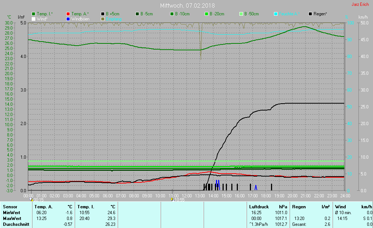Click the B -20cm legend square
The width and height of the screenshot is (373, 228).
tap(207, 14)
